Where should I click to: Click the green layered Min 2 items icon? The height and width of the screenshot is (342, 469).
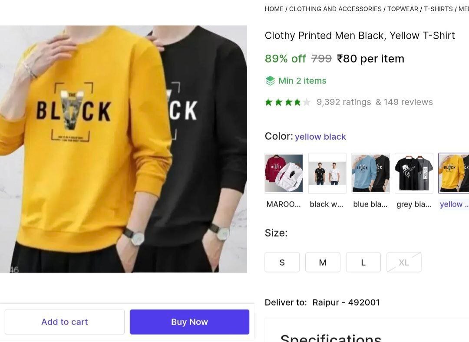tap(270, 80)
